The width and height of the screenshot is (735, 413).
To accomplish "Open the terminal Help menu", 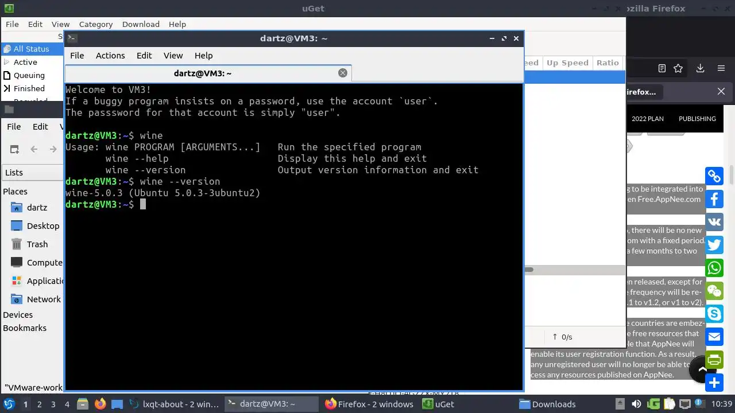I will click(x=203, y=56).
